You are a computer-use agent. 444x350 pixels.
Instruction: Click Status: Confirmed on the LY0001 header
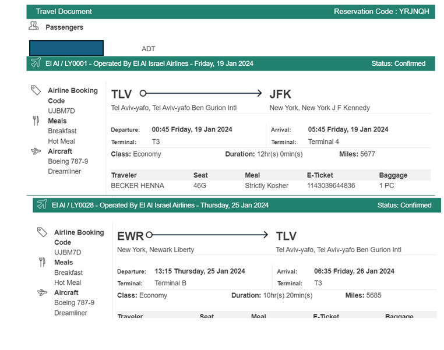point(399,63)
